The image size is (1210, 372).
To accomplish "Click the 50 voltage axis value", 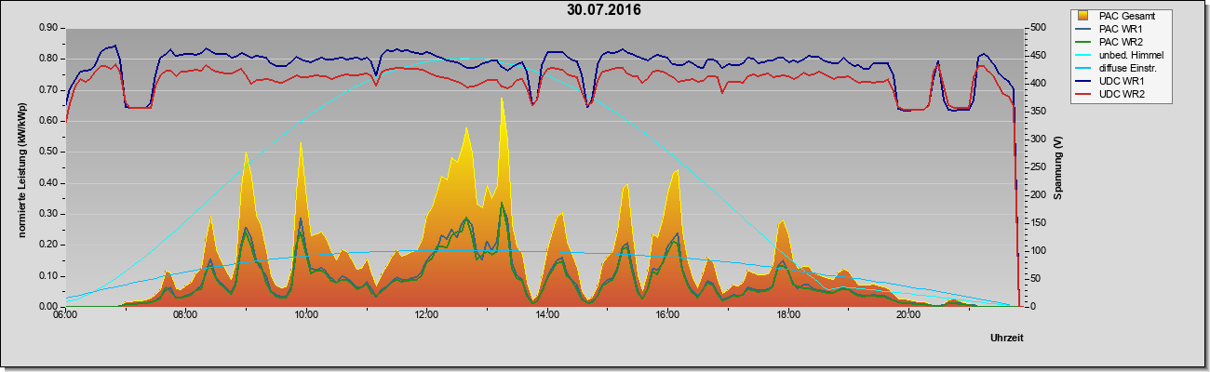I will (x=1036, y=279).
